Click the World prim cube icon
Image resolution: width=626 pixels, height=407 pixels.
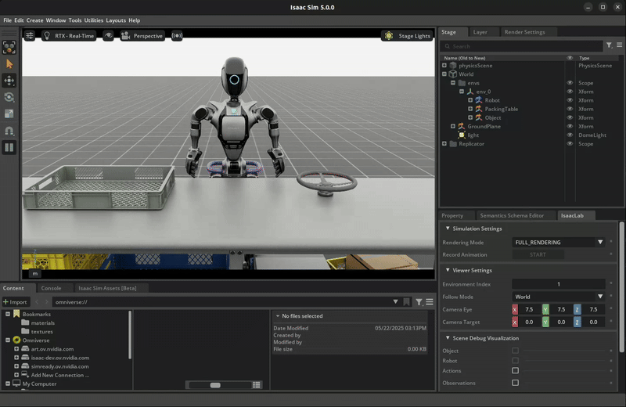click(453, 74)
